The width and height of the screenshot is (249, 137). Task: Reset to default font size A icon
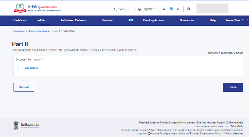point(171,9)
